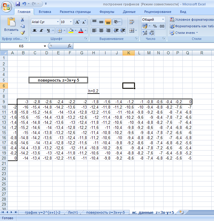This screenshot has height=221, width=214.
Task: Expand the underline style dropdown arrow
Action: [53, 31]
